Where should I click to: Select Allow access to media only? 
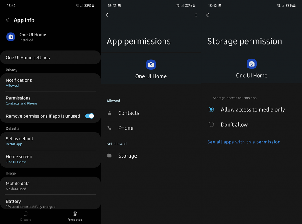[211, 109]
